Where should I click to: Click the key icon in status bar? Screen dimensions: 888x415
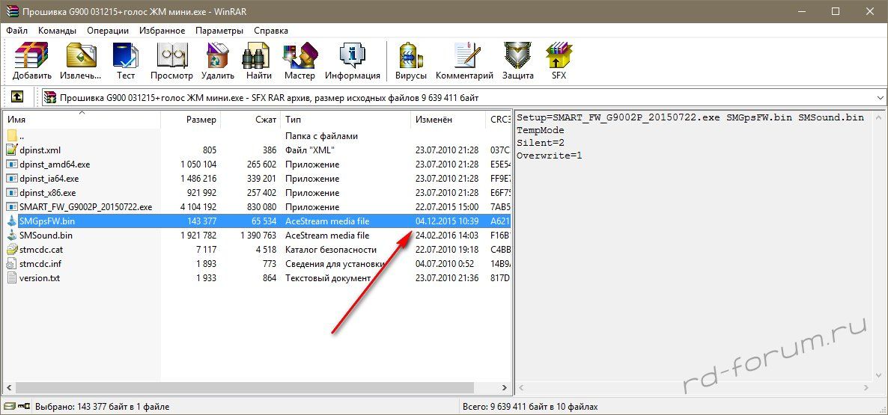(x=24, y=406)
